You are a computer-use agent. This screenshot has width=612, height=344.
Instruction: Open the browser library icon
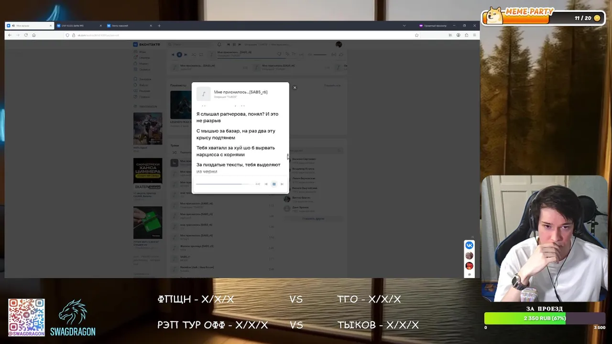[x=450, y=35]
